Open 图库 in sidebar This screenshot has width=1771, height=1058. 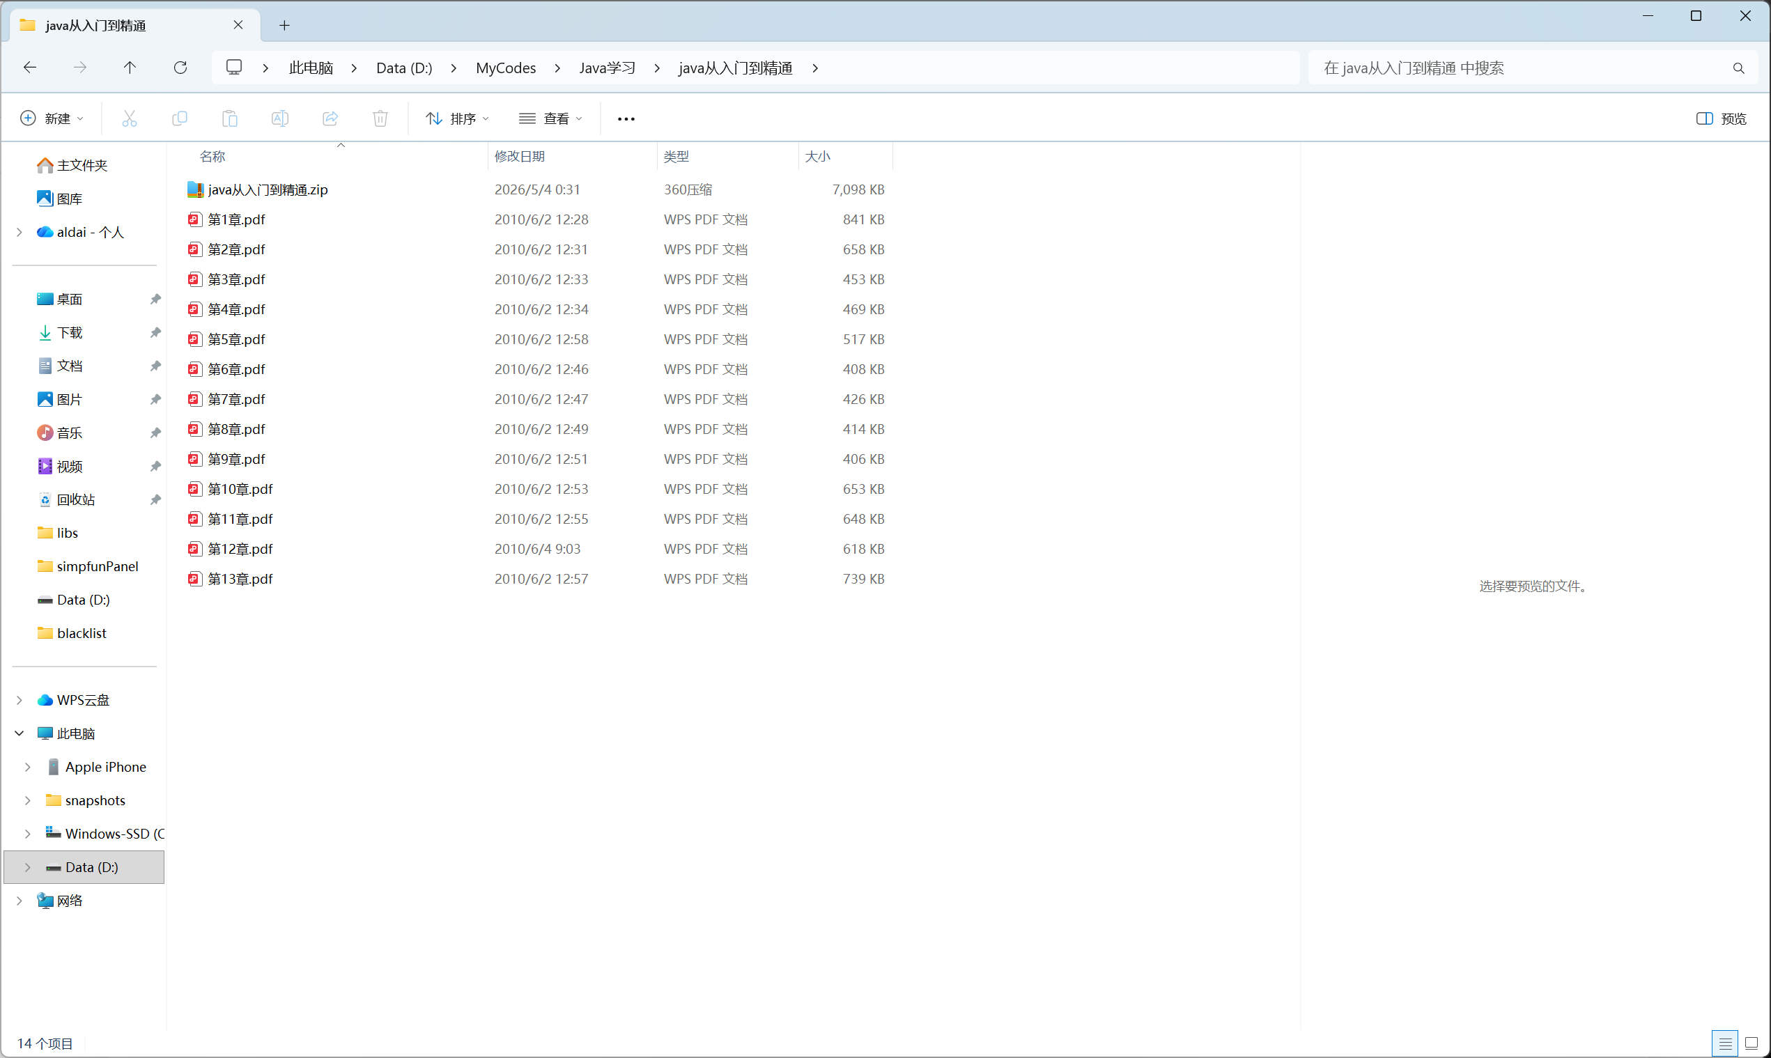coord(60,199)
